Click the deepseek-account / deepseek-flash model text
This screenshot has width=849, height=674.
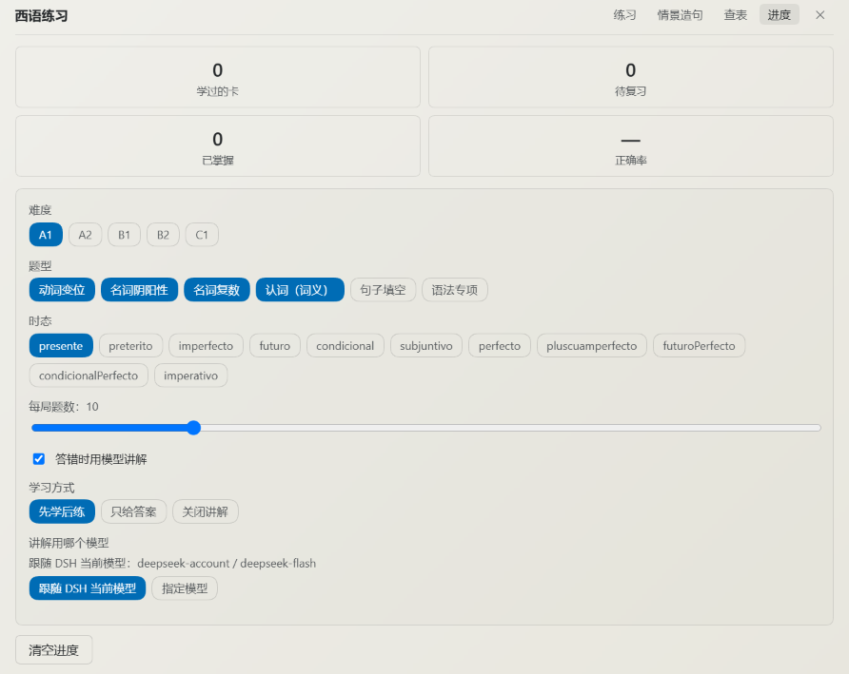(227, 563)
